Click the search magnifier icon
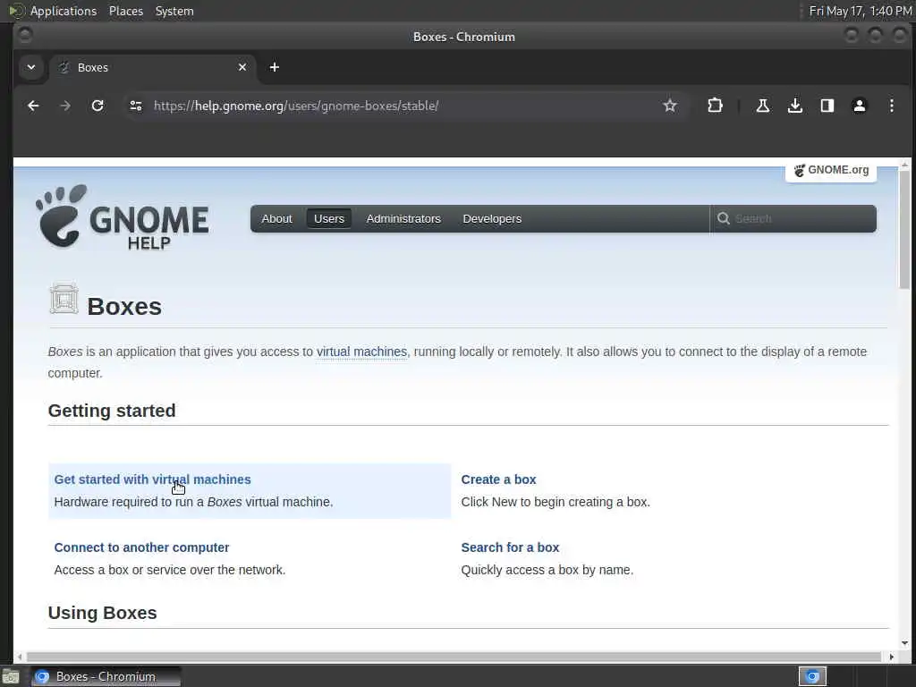This screenshot has height=687, width=916. (x=723, y=218)
